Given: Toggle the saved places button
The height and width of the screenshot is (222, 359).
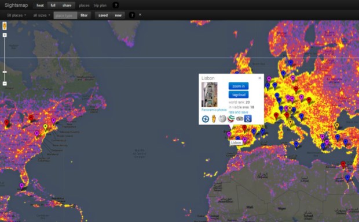Looking at the screenshot, I should click(103, 15).
